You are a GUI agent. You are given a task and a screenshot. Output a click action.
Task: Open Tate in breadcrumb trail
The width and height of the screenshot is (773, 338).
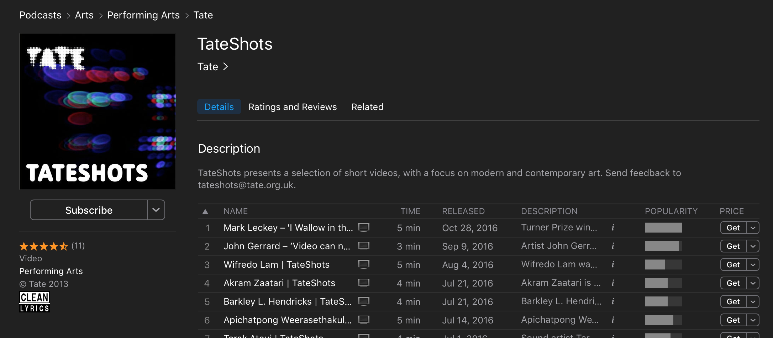pyautogui.click(x=203, y=15)
